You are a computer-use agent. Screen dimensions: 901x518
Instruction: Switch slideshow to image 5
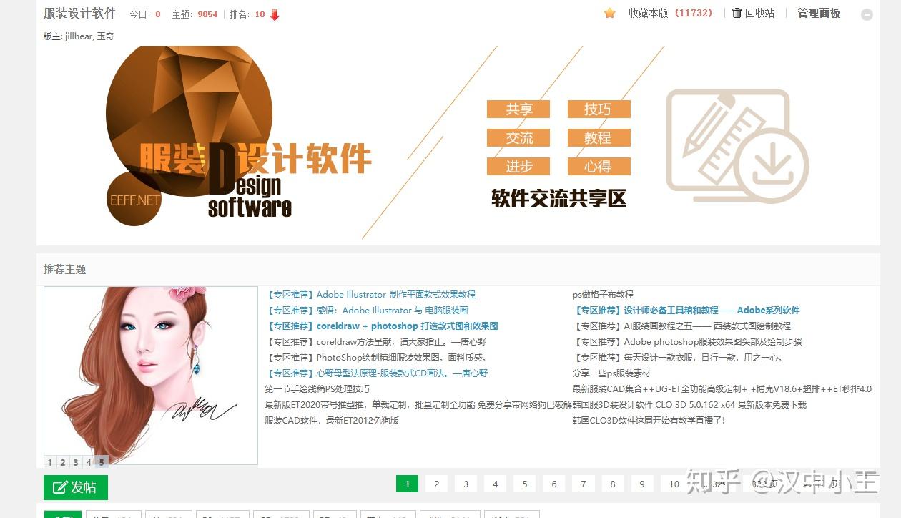pyautogui.click(x=102, y=462)
